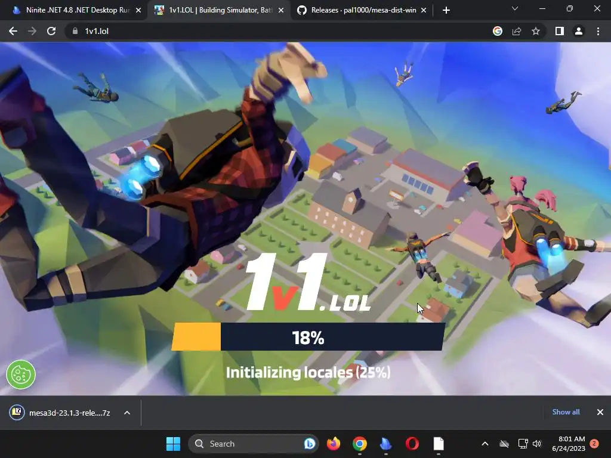
Task: Open the Ninite app on the taskbar
Action: point(386,444)
